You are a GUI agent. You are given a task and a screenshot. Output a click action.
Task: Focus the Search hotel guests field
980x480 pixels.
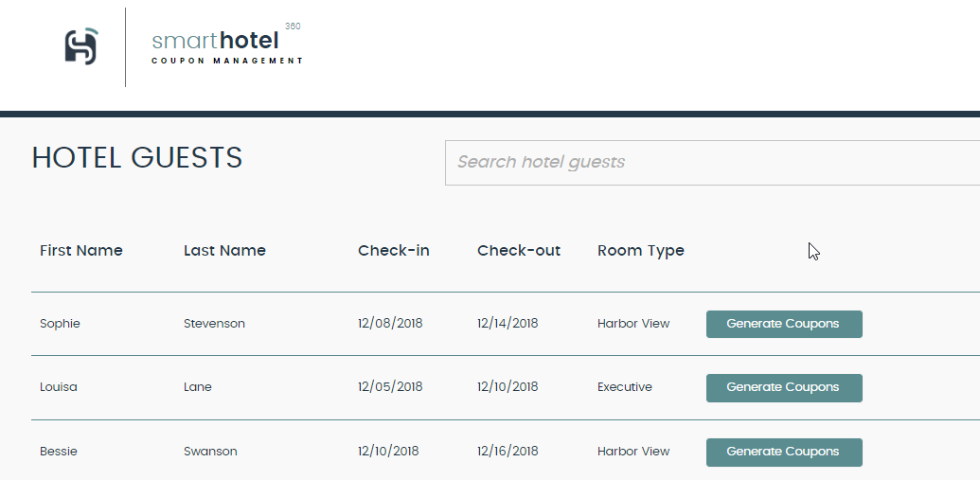(x=712, y=163)
